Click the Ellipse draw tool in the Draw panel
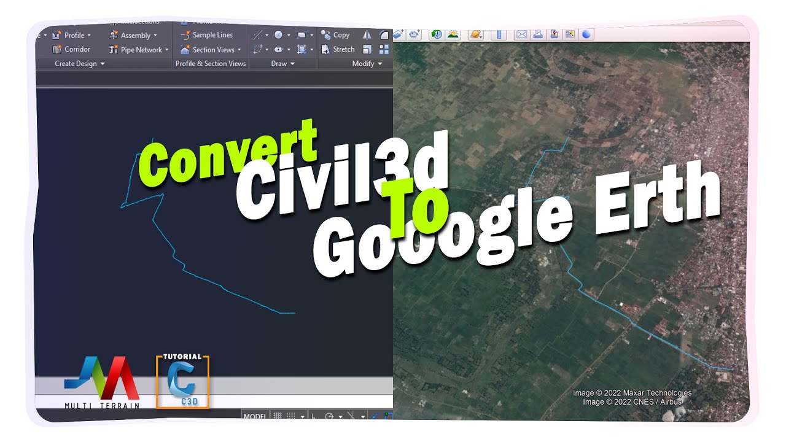786x442 pixels. click(279, 49)
